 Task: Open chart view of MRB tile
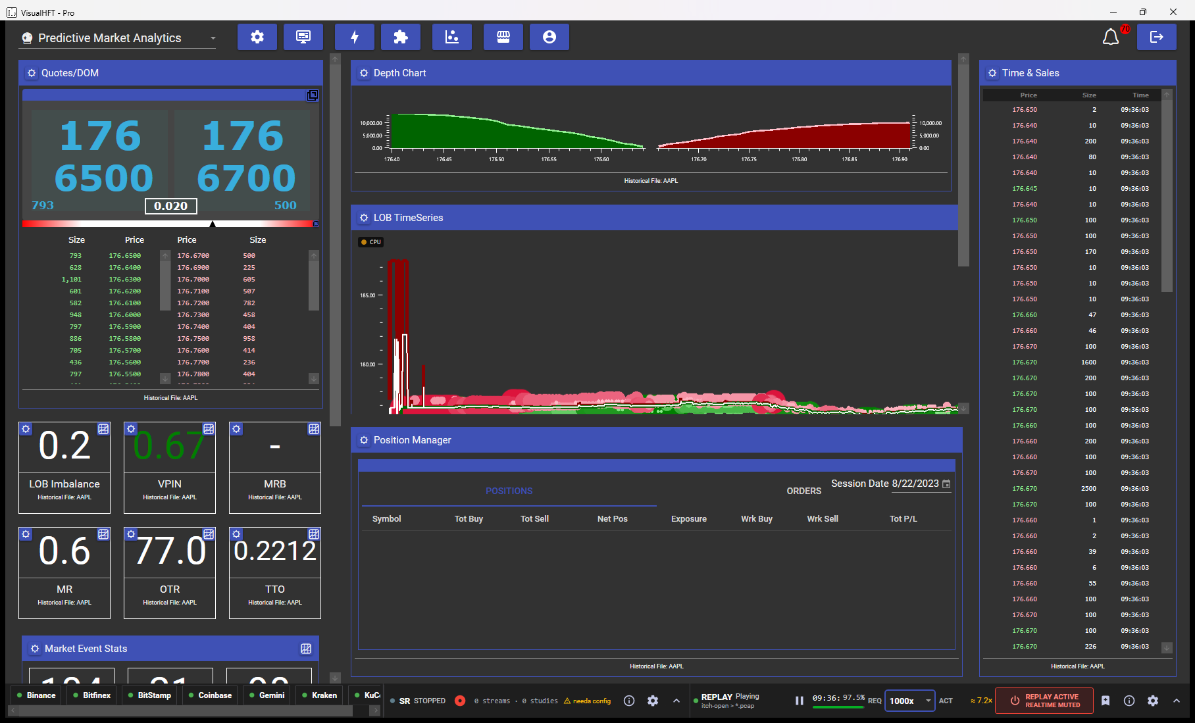coord(314,429)
